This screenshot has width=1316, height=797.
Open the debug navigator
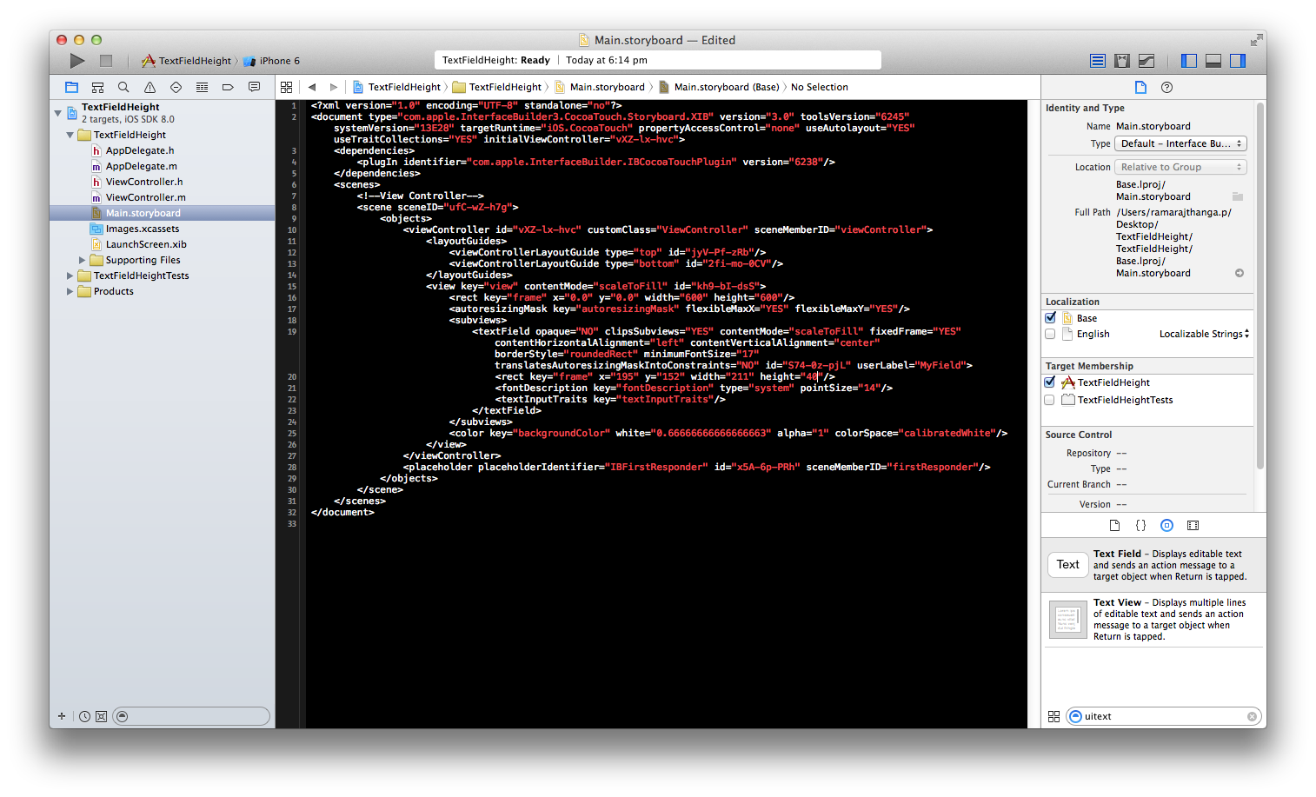202,87
